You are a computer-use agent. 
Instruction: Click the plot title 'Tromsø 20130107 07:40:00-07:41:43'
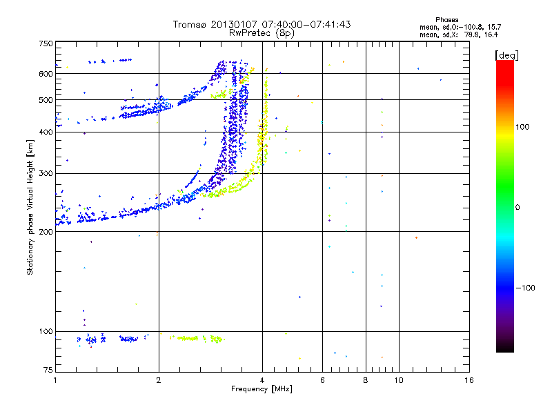click(x=262, y=24)
